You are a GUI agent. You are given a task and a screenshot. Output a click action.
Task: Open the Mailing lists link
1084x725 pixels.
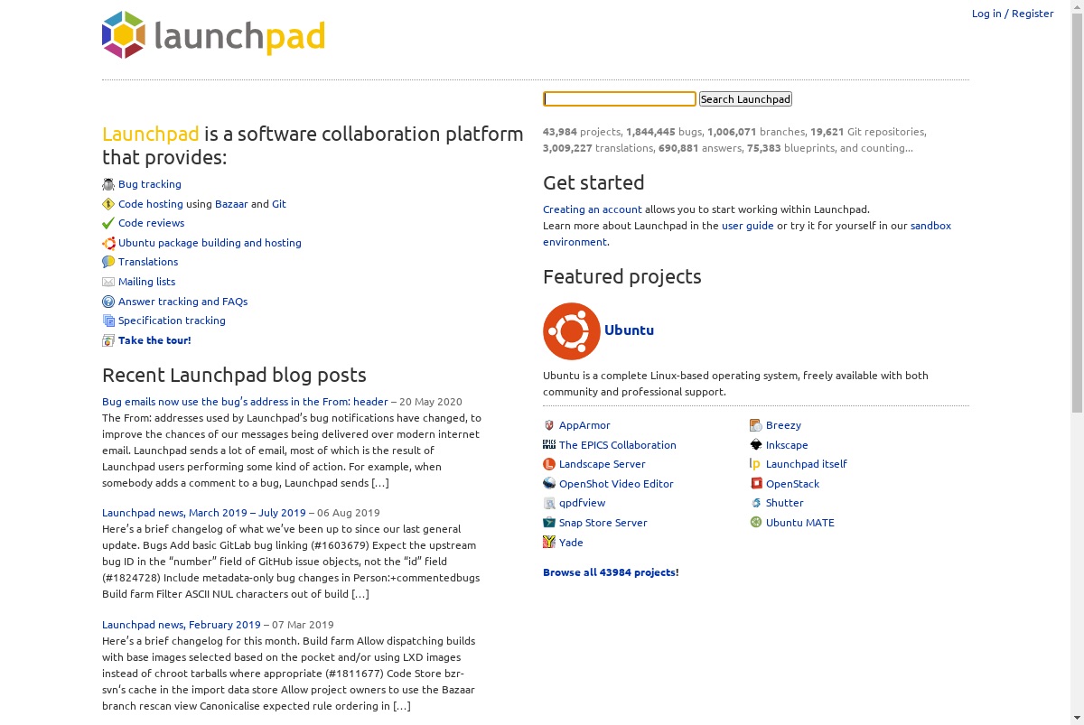(147, 282)
